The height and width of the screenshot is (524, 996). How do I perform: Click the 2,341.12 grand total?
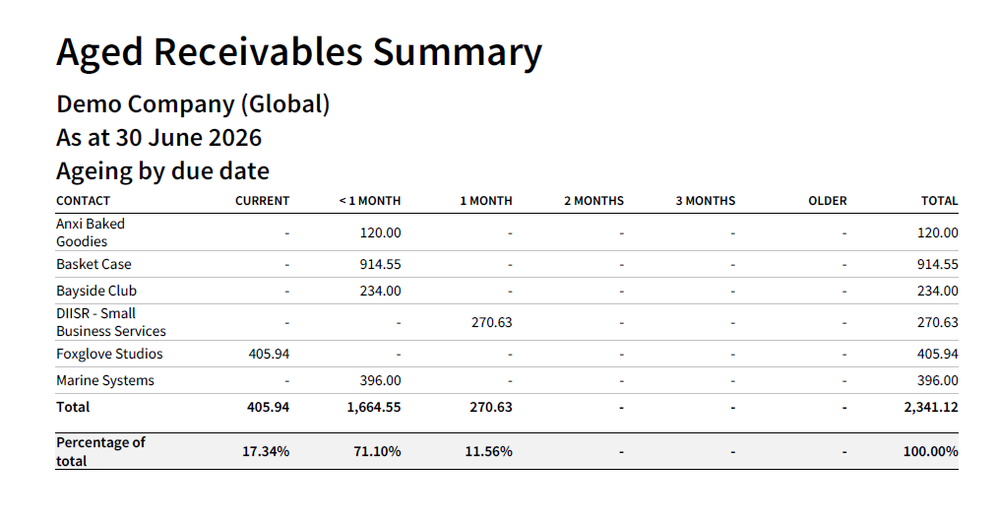(x=931, y=407)
